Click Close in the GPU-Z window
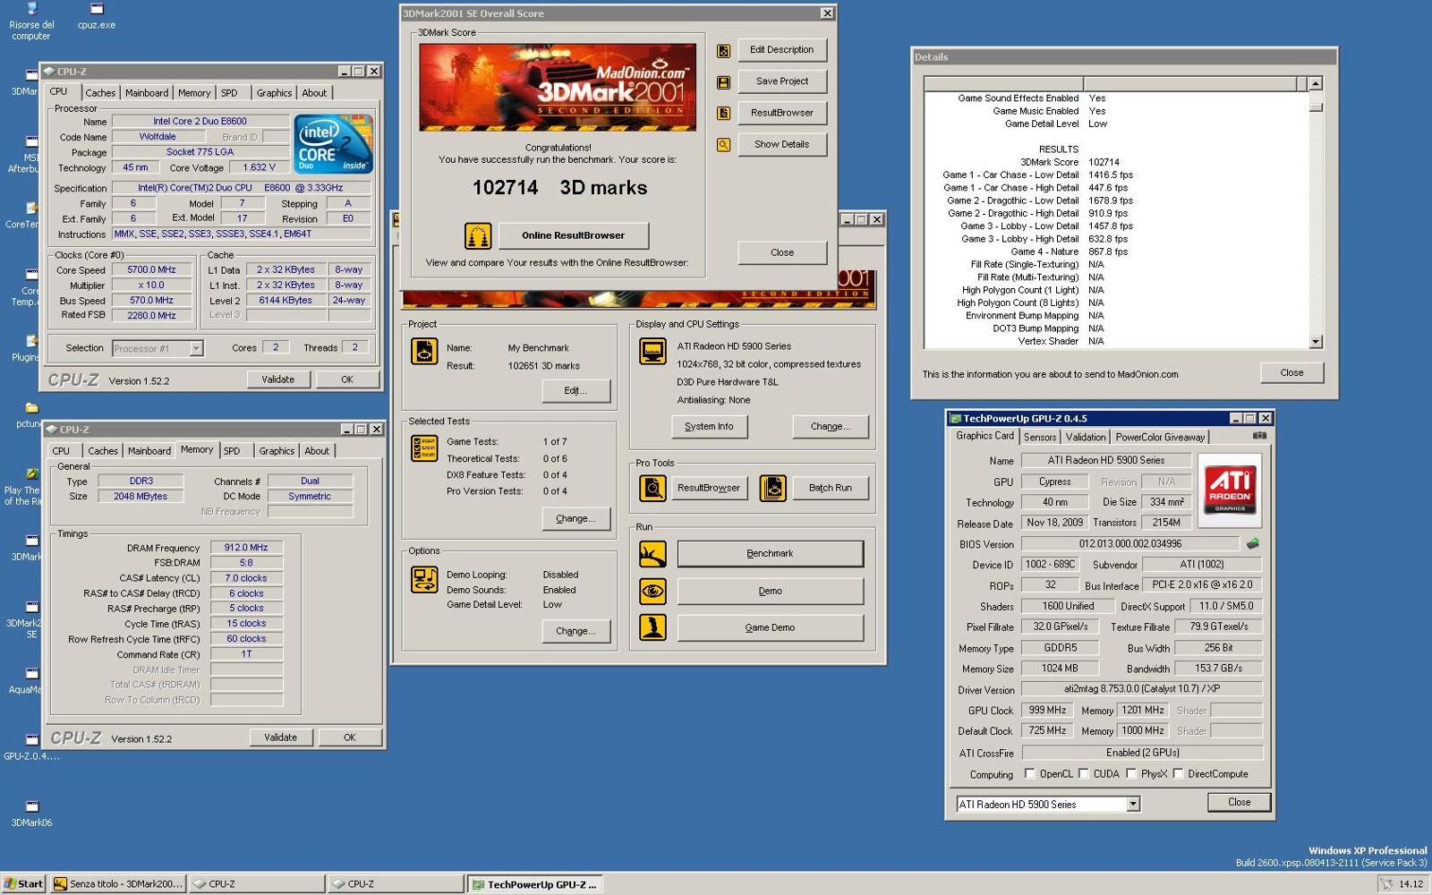The height and width of the screenshot is (895, 1432). pos(1239,802)
